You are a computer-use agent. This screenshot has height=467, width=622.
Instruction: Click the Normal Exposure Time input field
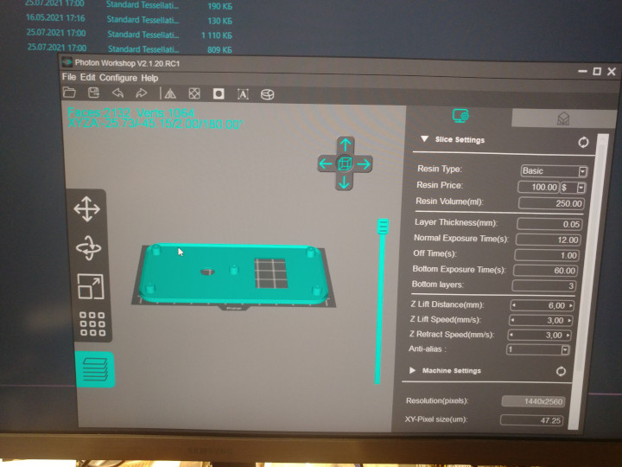click(546, 240)
